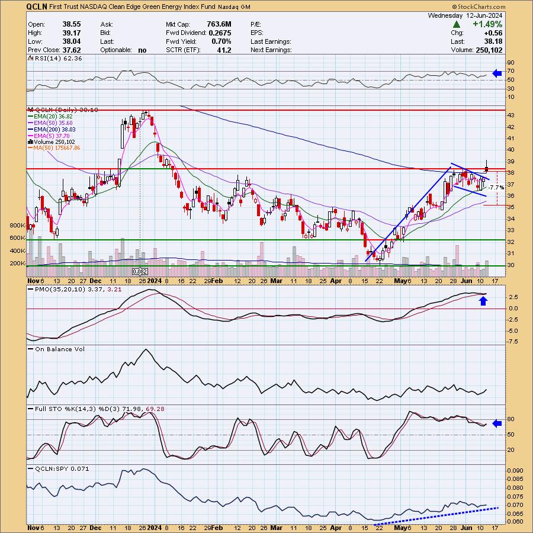Screen dimensions: 533x533
Task: Click the percent change +1.49%
Action: [487, 24]
